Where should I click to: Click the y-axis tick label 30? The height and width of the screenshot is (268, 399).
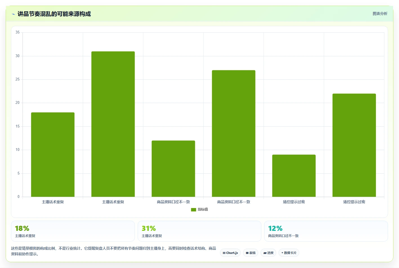pyautogui.click(x=17, y=56)
